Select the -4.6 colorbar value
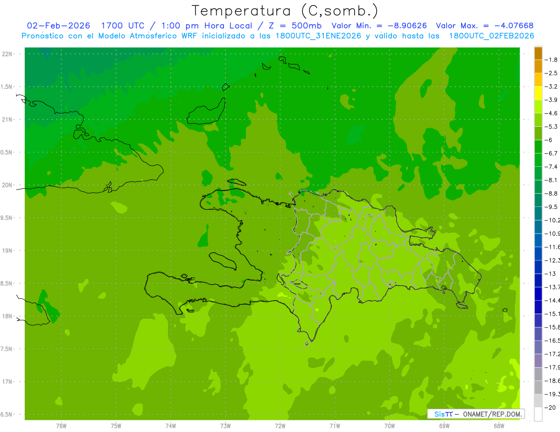560x432 pixels. click(x=551, y=113)
